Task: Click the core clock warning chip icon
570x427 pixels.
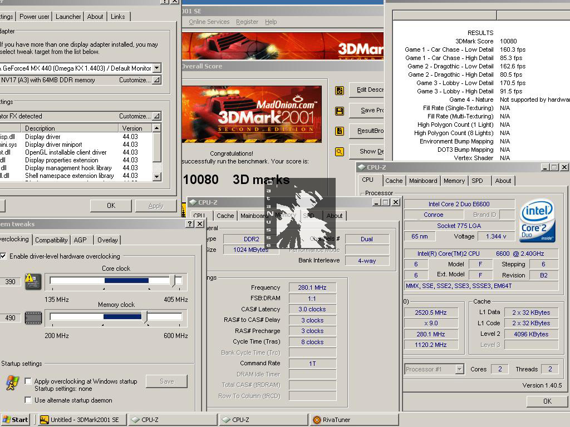Action: 33,281
